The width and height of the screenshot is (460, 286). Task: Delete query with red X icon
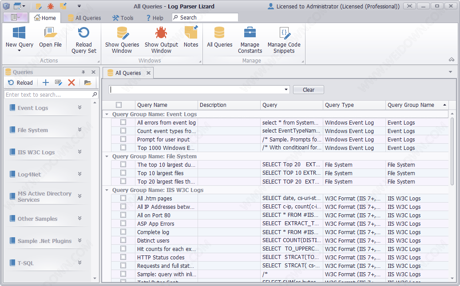71,82
